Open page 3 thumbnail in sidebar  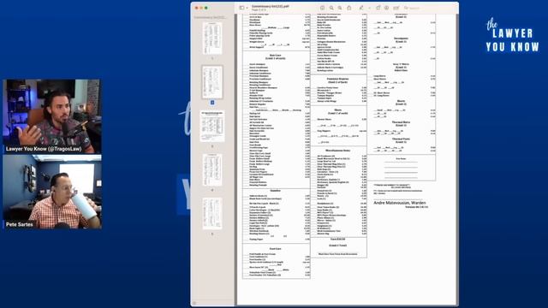point(212,126)
